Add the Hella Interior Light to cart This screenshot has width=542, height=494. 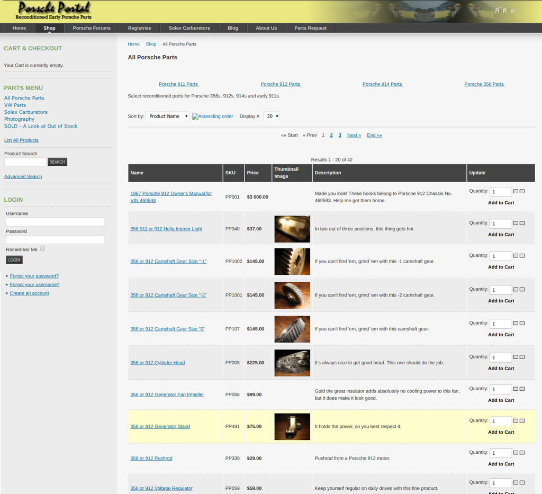pyautogui.click(x=501, y=235)
